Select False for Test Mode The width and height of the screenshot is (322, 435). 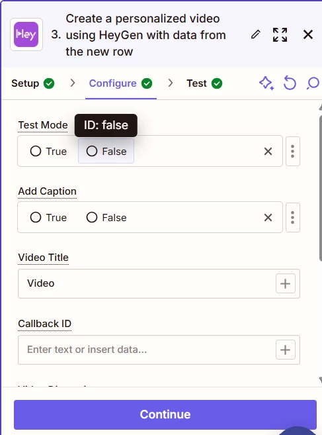[106, 151]
